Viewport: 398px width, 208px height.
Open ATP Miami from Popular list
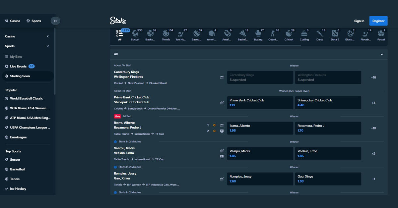pos(28,118)
